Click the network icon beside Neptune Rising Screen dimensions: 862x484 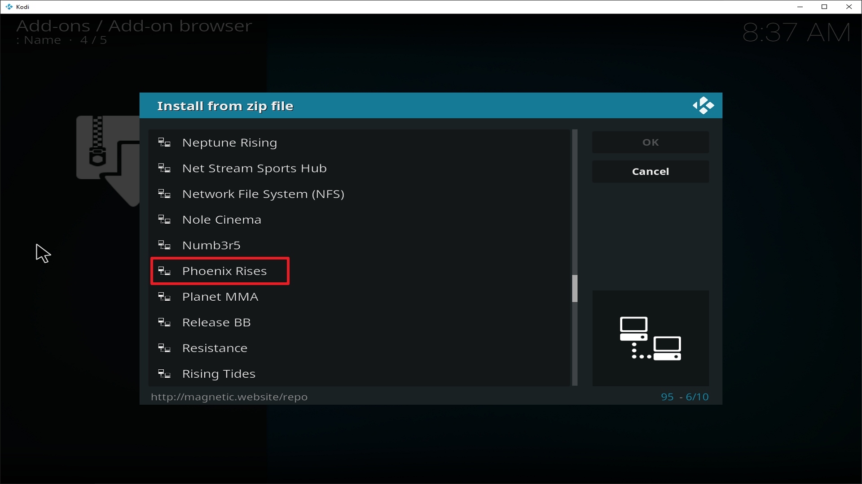164,143
